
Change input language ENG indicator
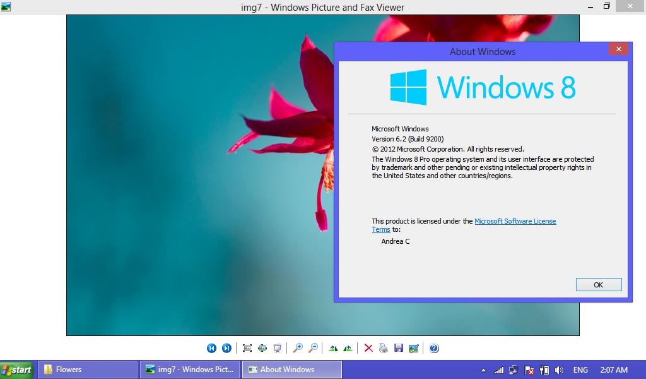coord(580,370)
